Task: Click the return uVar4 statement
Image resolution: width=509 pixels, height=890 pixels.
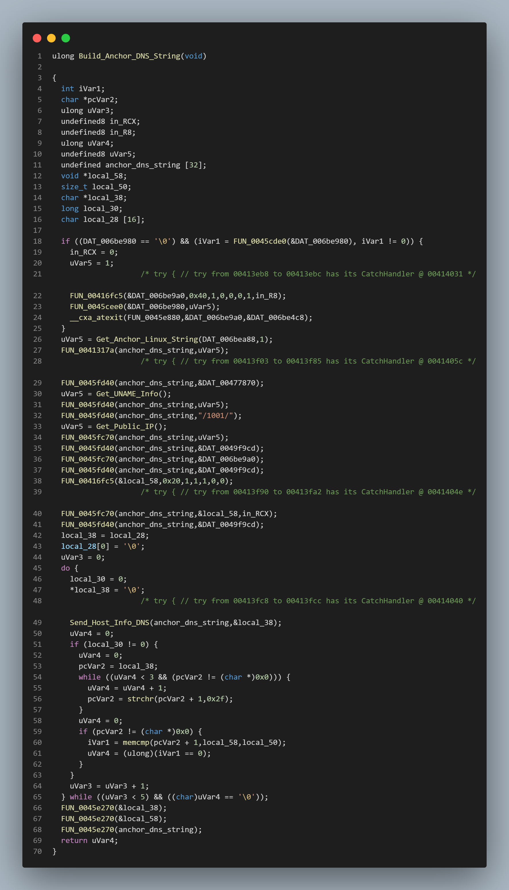Action: (90, 840)
